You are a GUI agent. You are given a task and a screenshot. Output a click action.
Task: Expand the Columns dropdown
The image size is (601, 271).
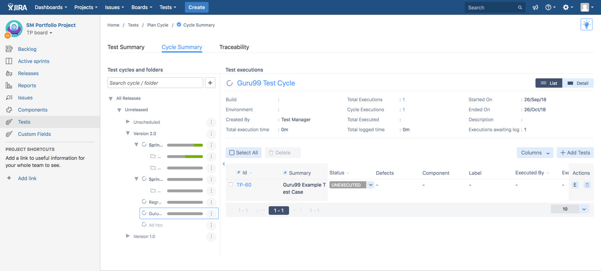(x=535, y=153)
